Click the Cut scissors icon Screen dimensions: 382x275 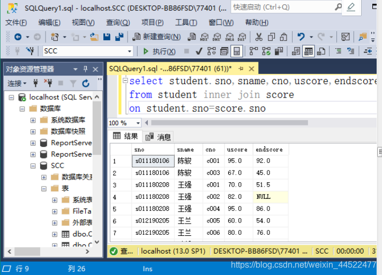click(x=259, y=37)
